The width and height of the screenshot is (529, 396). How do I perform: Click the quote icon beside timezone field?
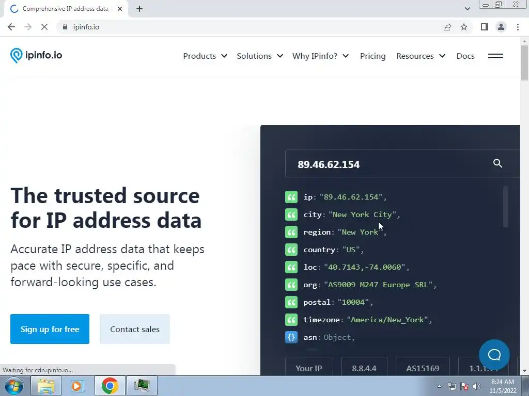291,320
